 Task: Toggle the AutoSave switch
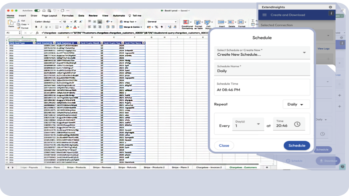click(37, 11)
